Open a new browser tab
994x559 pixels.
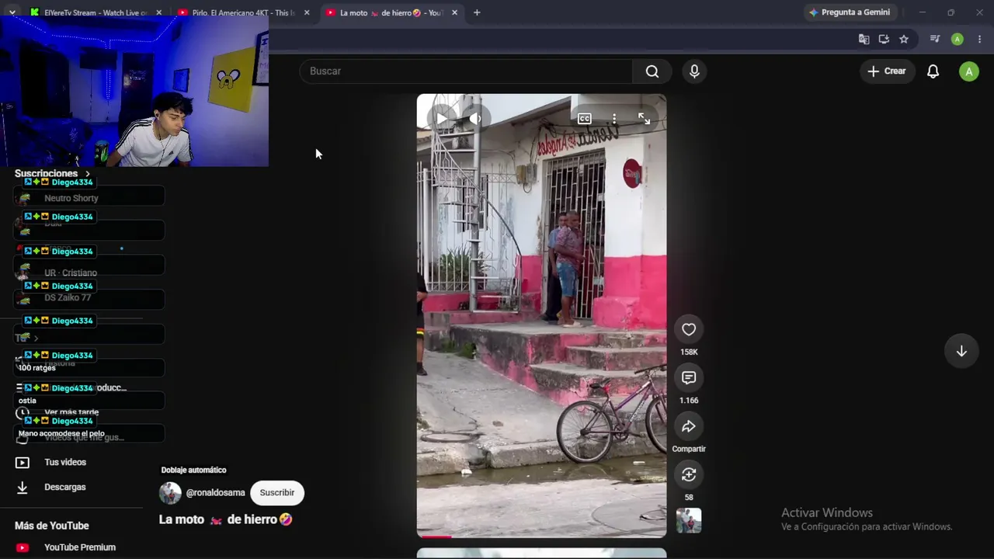pos(477,12)
